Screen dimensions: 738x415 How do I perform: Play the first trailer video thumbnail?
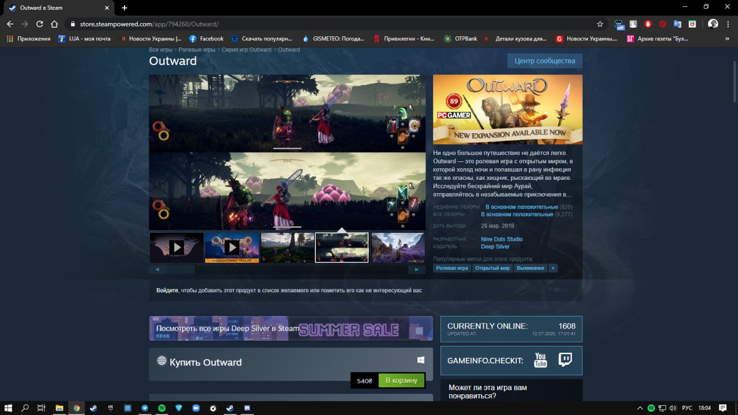coord(176,247)
